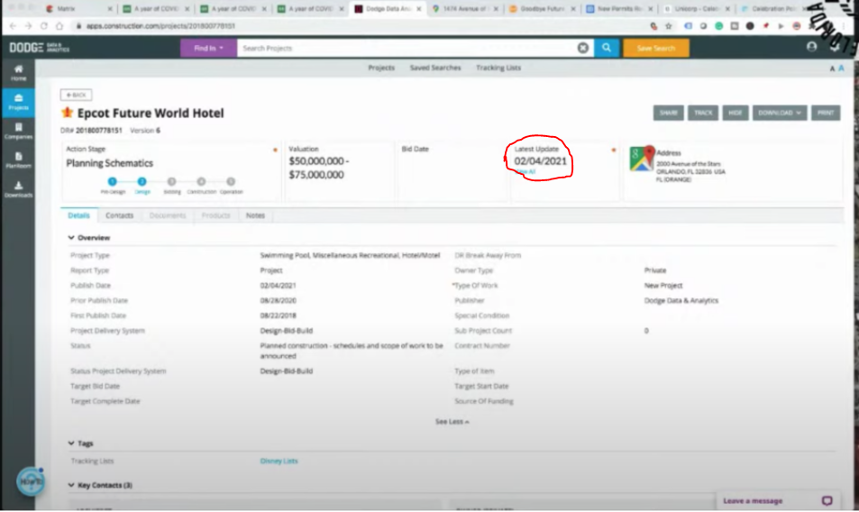
Task: Click the orange Save Search button
Action: (x=655, y=48)
